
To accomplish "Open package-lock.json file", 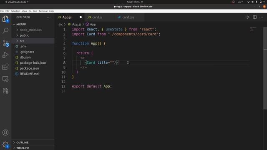I will [x=33, y=63].
